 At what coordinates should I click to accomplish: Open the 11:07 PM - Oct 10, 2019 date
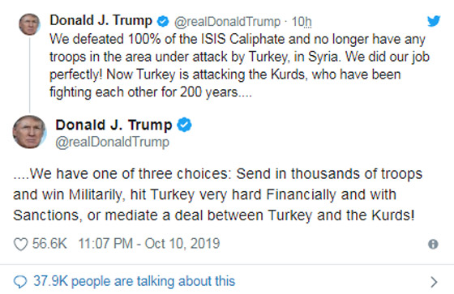(x=149, y=243)
